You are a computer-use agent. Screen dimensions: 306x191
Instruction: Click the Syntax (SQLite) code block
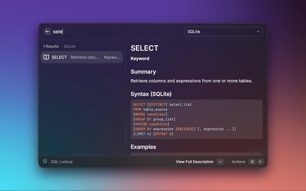point(196,119)
